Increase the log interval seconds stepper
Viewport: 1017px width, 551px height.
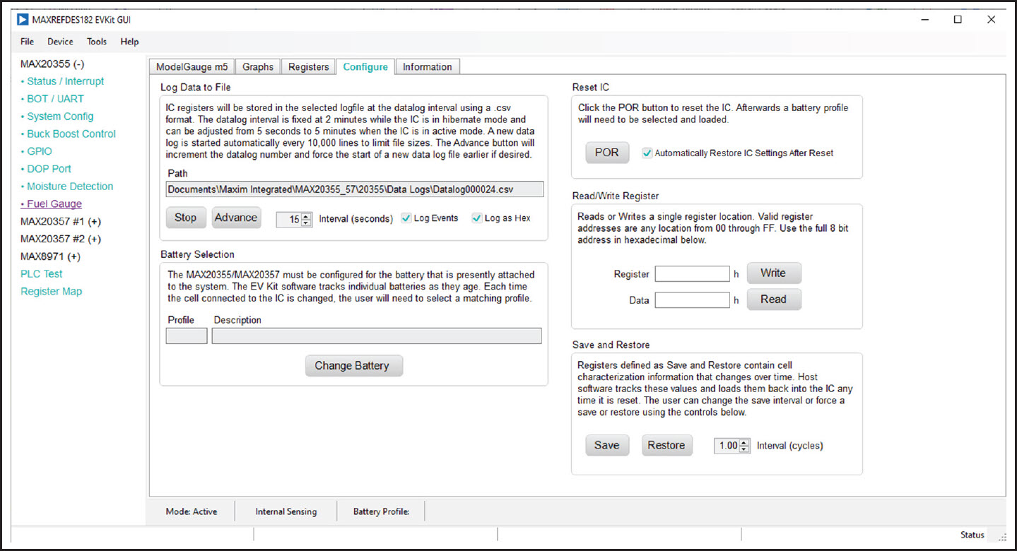click(306, 216)
